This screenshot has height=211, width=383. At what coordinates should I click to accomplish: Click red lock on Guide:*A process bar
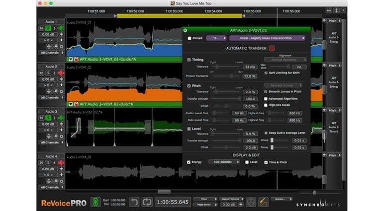[x=76, y=59]
